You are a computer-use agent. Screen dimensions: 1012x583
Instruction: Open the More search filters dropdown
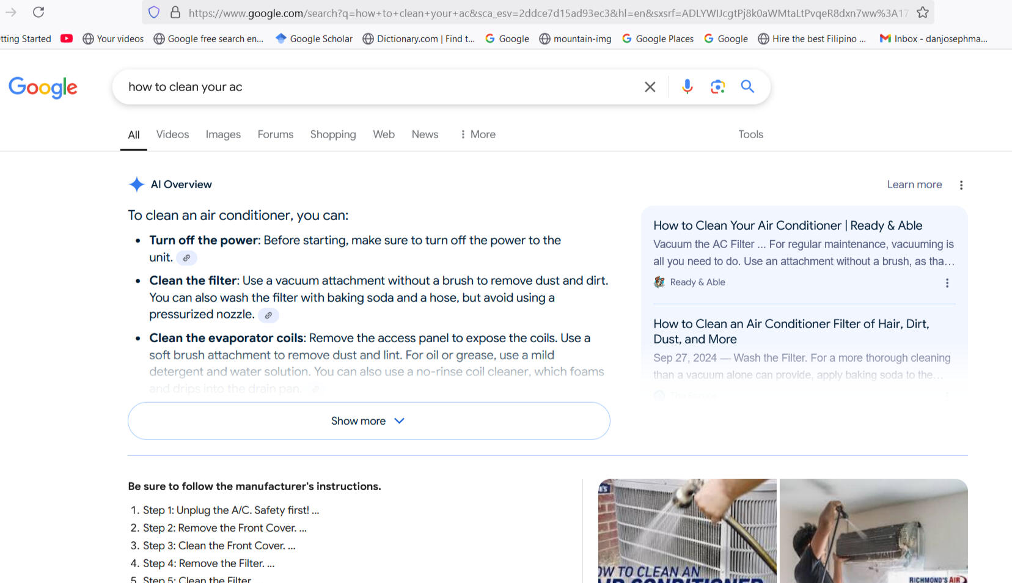click(477, 134)
